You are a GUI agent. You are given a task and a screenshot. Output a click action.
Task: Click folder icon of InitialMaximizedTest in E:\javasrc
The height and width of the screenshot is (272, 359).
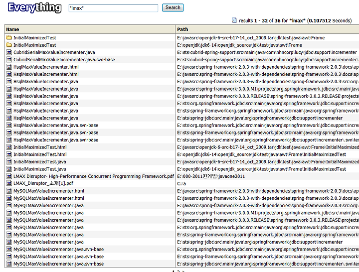[9, 37]
